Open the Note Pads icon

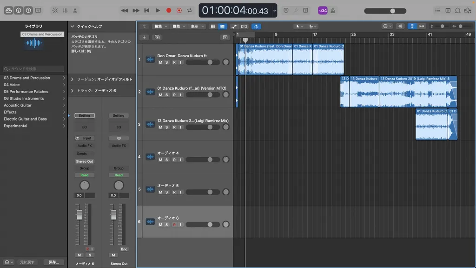448,10
